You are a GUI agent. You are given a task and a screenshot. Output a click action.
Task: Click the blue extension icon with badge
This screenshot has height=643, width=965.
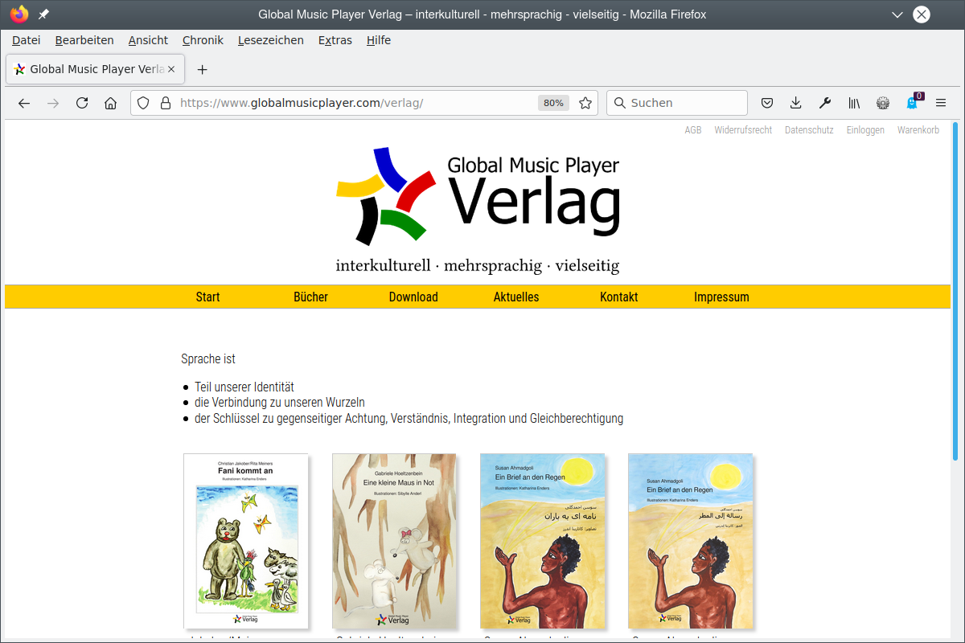[913, 102]
